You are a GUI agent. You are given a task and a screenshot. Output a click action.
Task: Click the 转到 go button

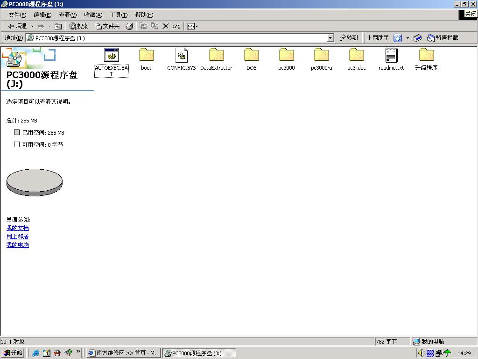[x=349, y=38]
